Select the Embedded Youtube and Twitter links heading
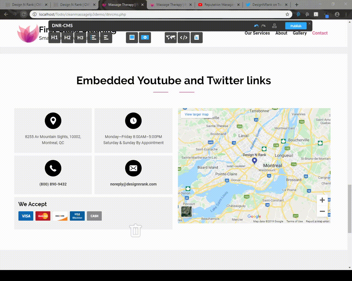 [x=174, y=80]
